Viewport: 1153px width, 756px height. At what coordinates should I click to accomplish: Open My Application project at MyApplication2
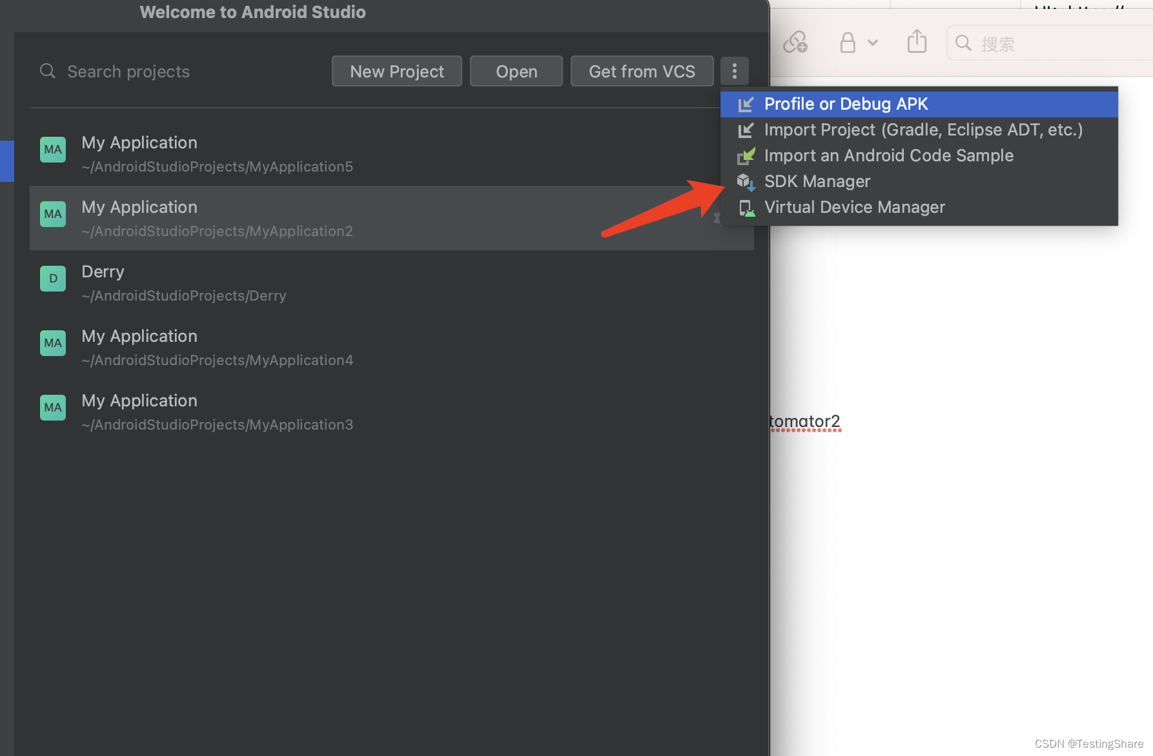point(392,218)
